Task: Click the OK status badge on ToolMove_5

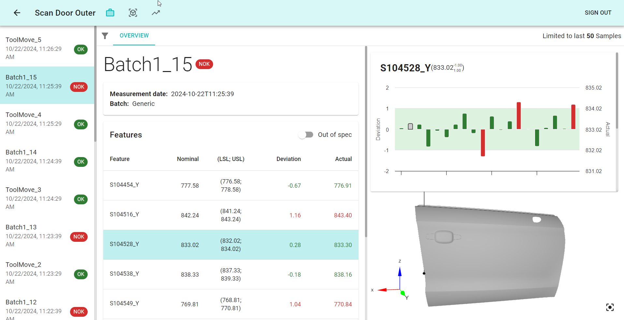Action: coord(80,49)
